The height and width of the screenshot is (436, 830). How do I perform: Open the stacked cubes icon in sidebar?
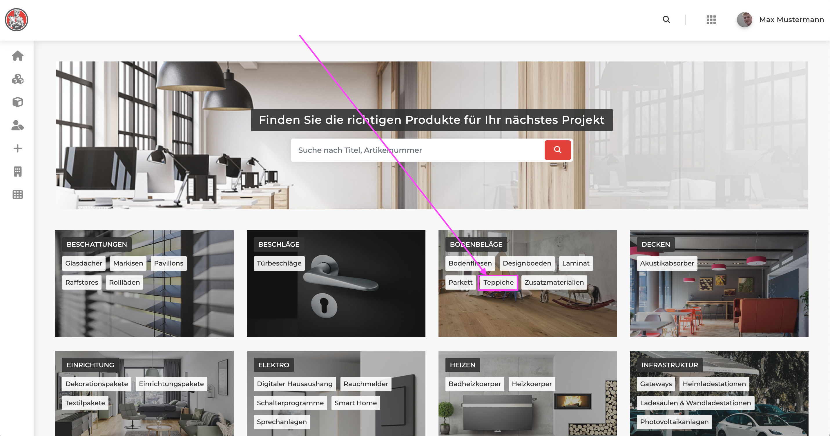18,79
